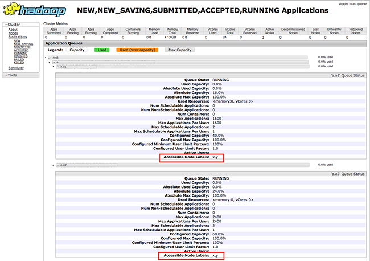
Task: Show SUBMITTED applications
Action: [x=21, y=47]
